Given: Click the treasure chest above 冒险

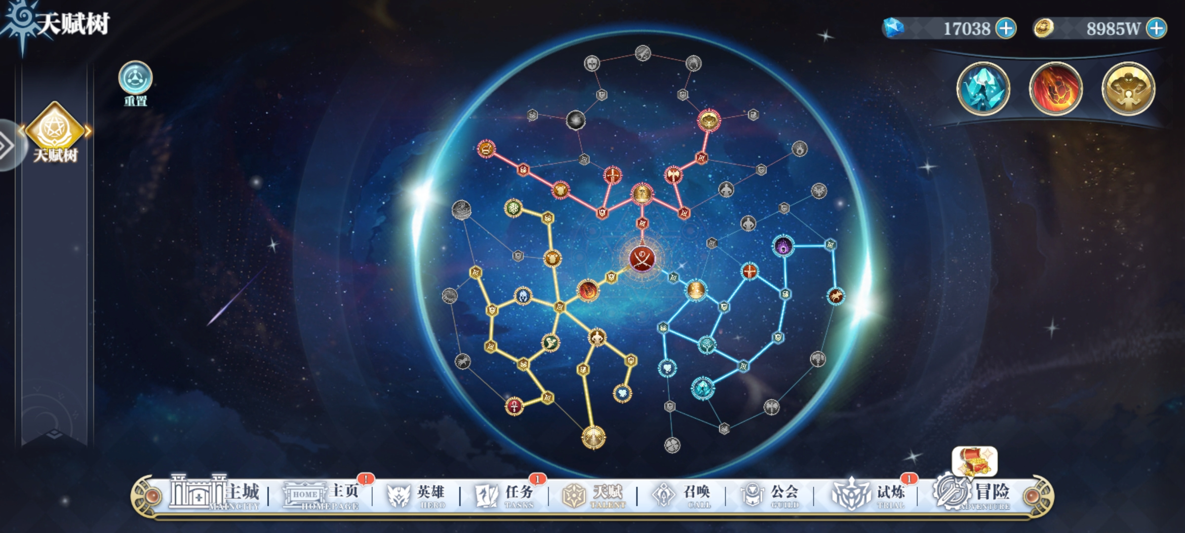Looking at the screenshot, I should pos(975,462).
